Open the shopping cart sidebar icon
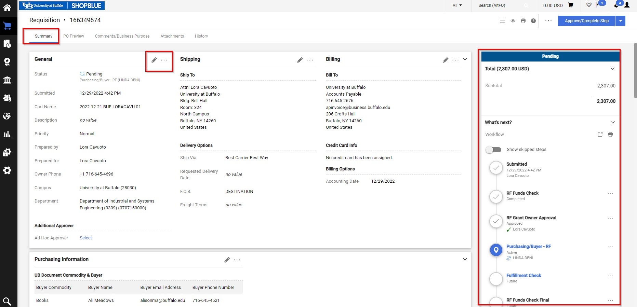 (x=7, y=26)
